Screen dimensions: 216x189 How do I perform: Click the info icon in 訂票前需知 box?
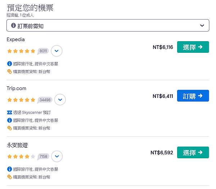tap(13, 25)
